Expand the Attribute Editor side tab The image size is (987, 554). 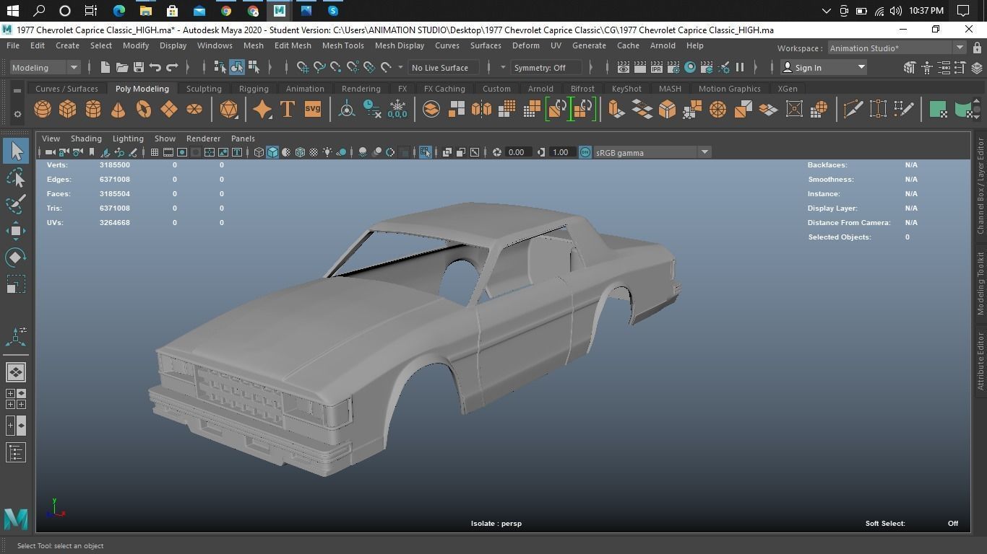point(980,361)
